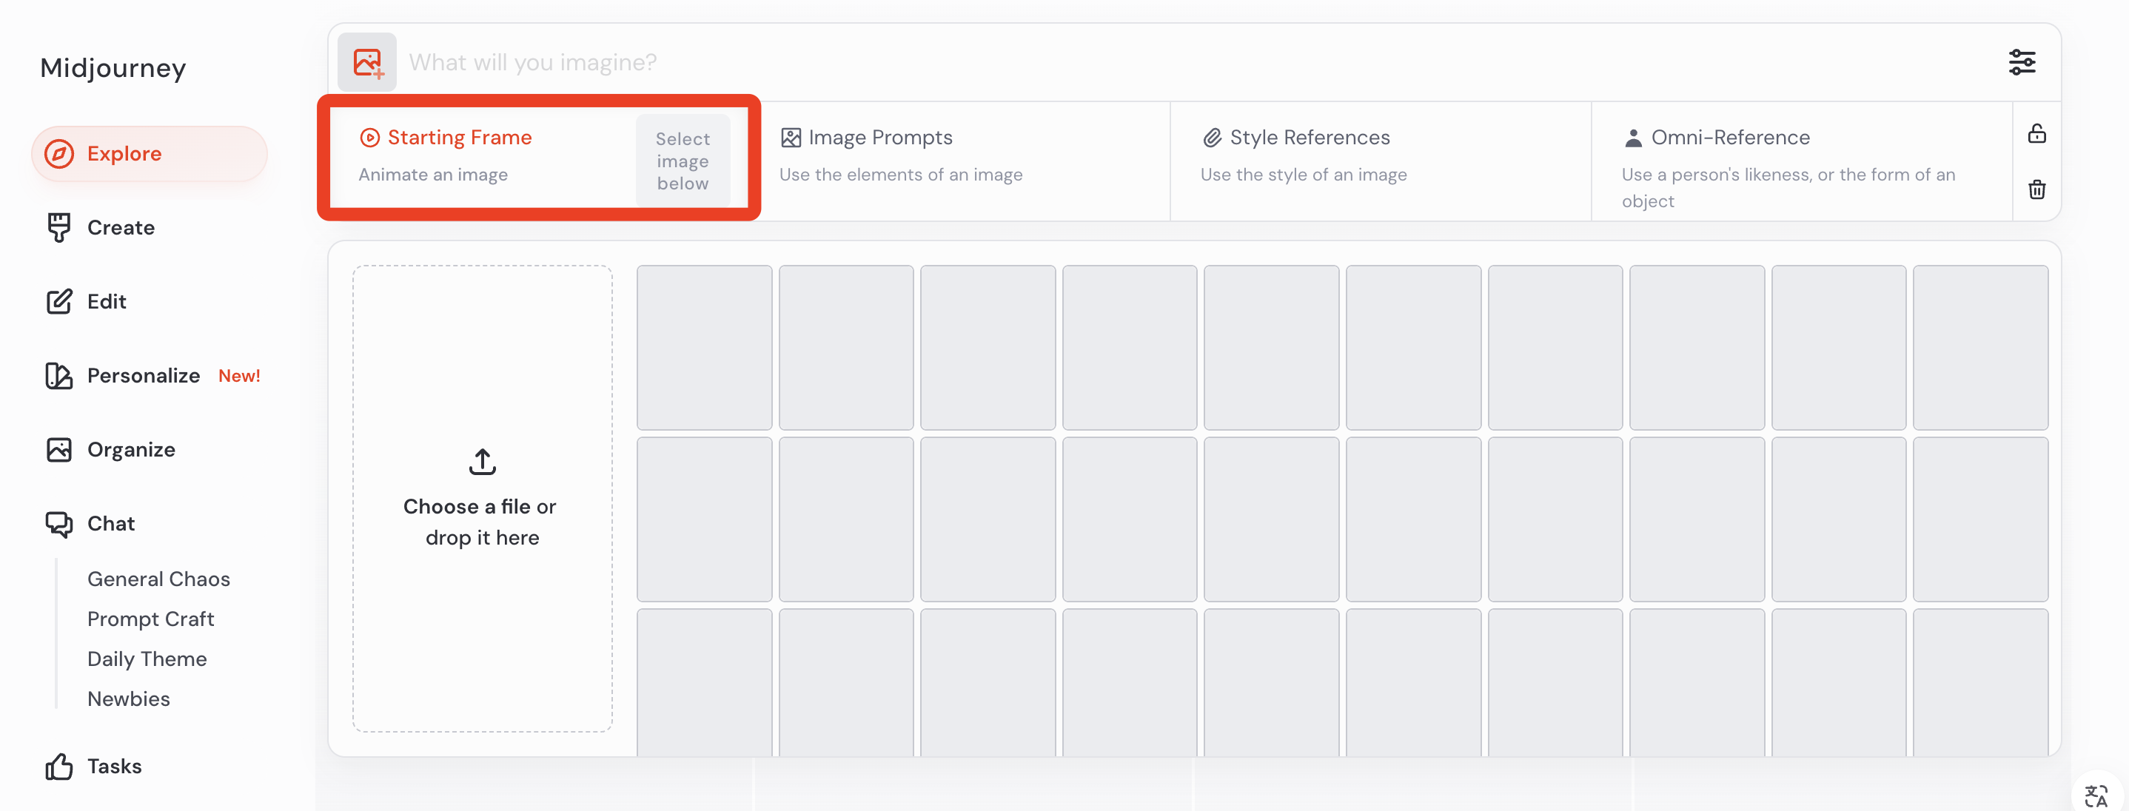The width and height of the screenshot is (2129, 811).
Task: Click 'Use the style of an image' text
Action: tap(1304, 174)
